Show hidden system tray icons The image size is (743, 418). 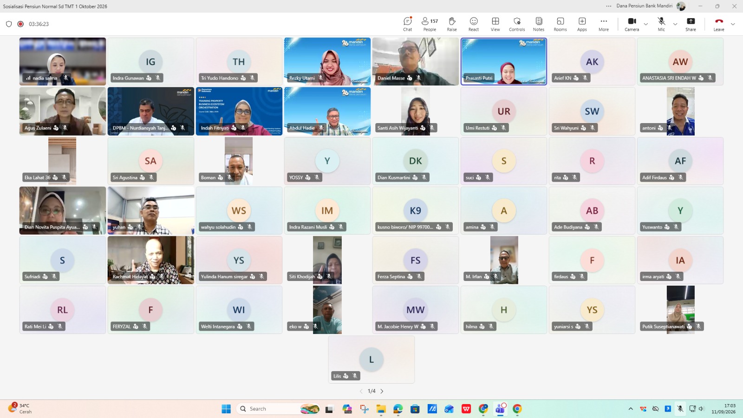tap(631, 409)
